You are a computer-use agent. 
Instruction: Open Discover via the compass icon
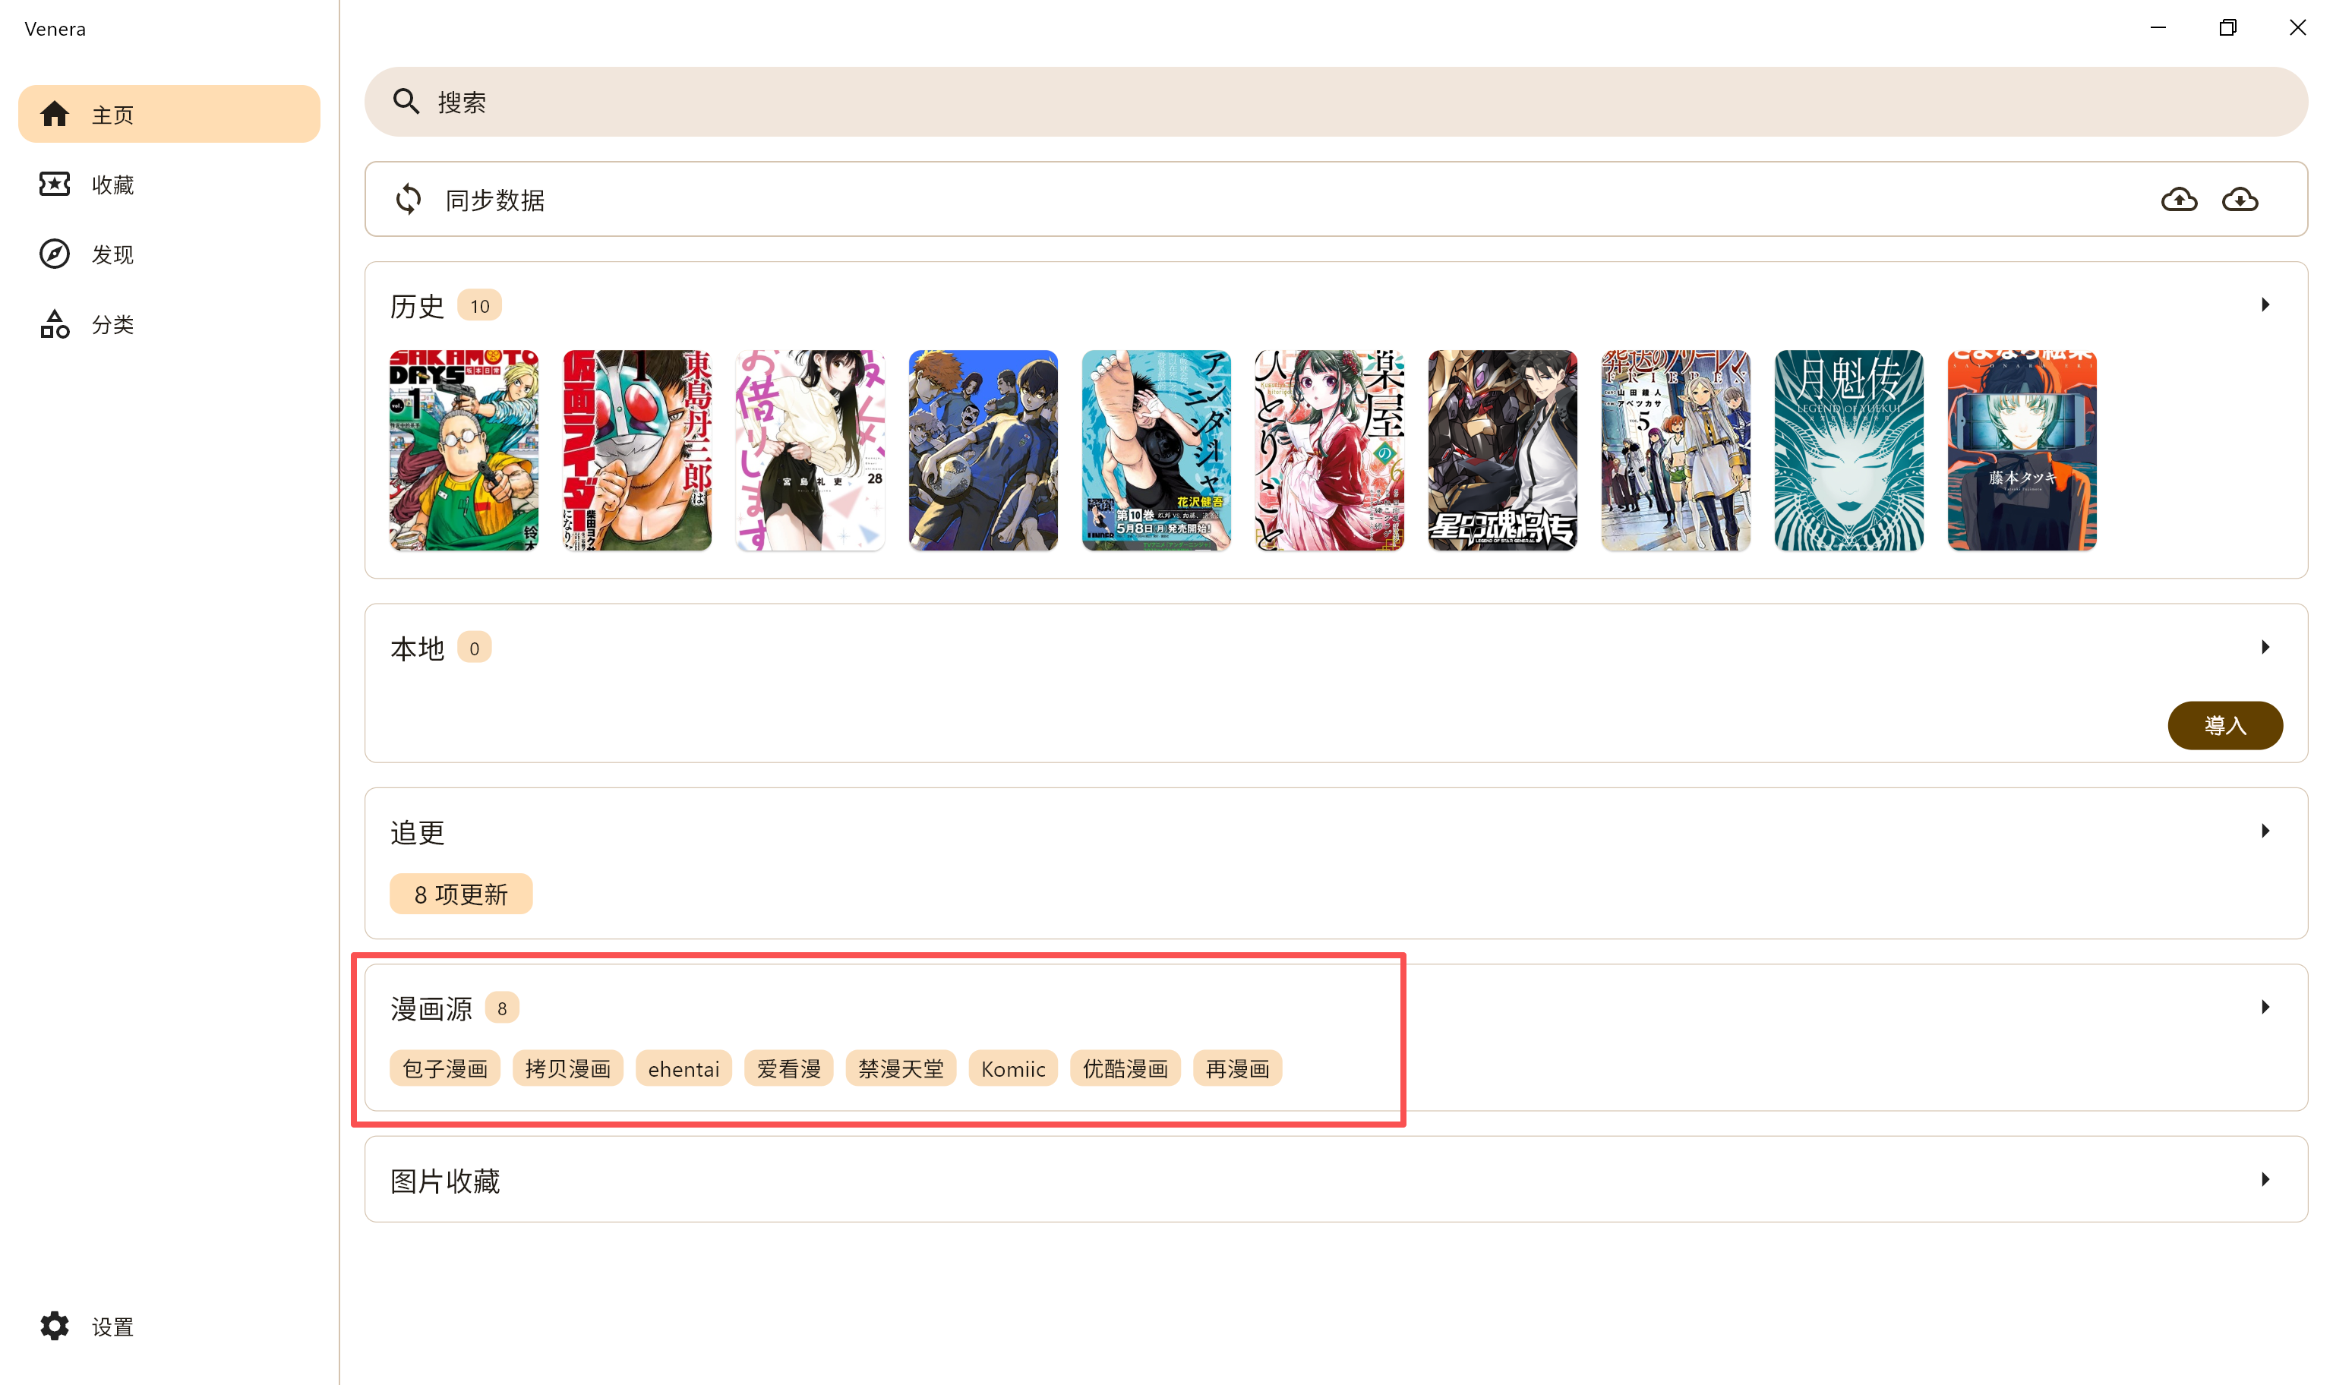pyautogui.click(x=54, y=254)
